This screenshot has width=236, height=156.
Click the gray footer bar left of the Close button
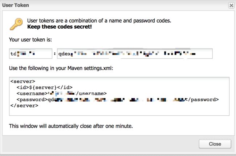(101, 144)
